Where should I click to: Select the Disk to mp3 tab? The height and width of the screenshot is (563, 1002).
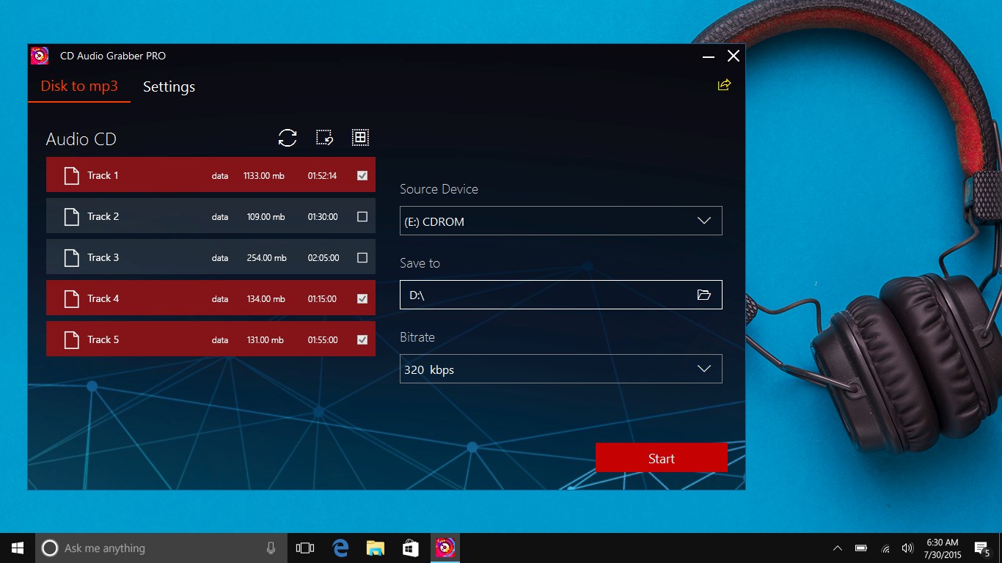(79, 87)
